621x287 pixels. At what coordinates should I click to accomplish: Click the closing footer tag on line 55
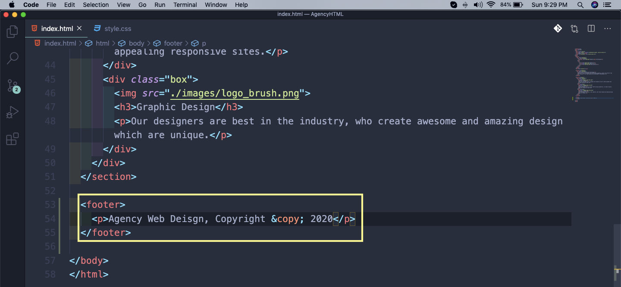coord(106,233)
